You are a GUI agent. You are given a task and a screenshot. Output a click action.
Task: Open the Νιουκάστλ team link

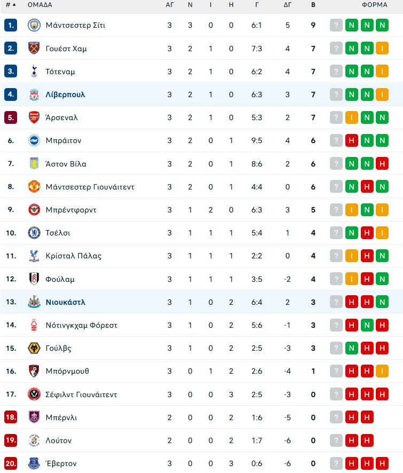coord(66,302)
